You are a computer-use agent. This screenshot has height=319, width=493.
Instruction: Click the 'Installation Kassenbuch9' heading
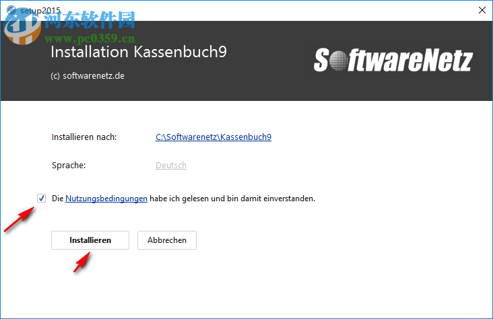[139, 52]
